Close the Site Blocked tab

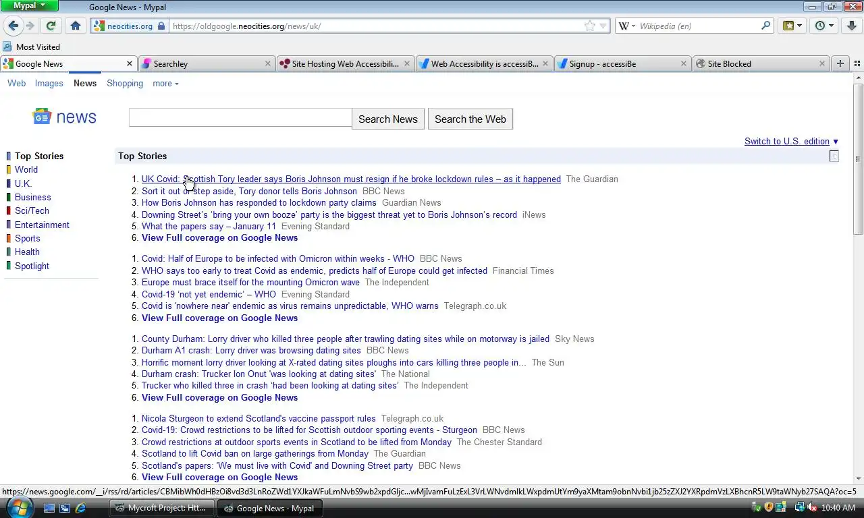tap(821, 63)
